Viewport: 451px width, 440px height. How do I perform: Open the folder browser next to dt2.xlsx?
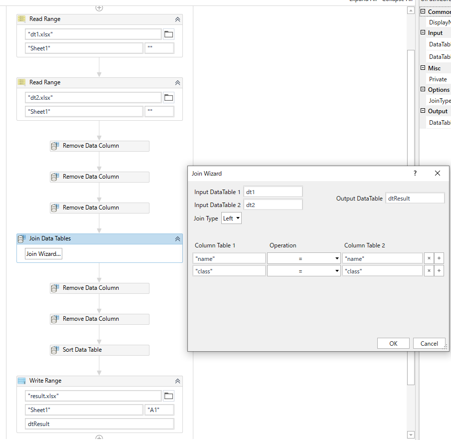point(168,97)
